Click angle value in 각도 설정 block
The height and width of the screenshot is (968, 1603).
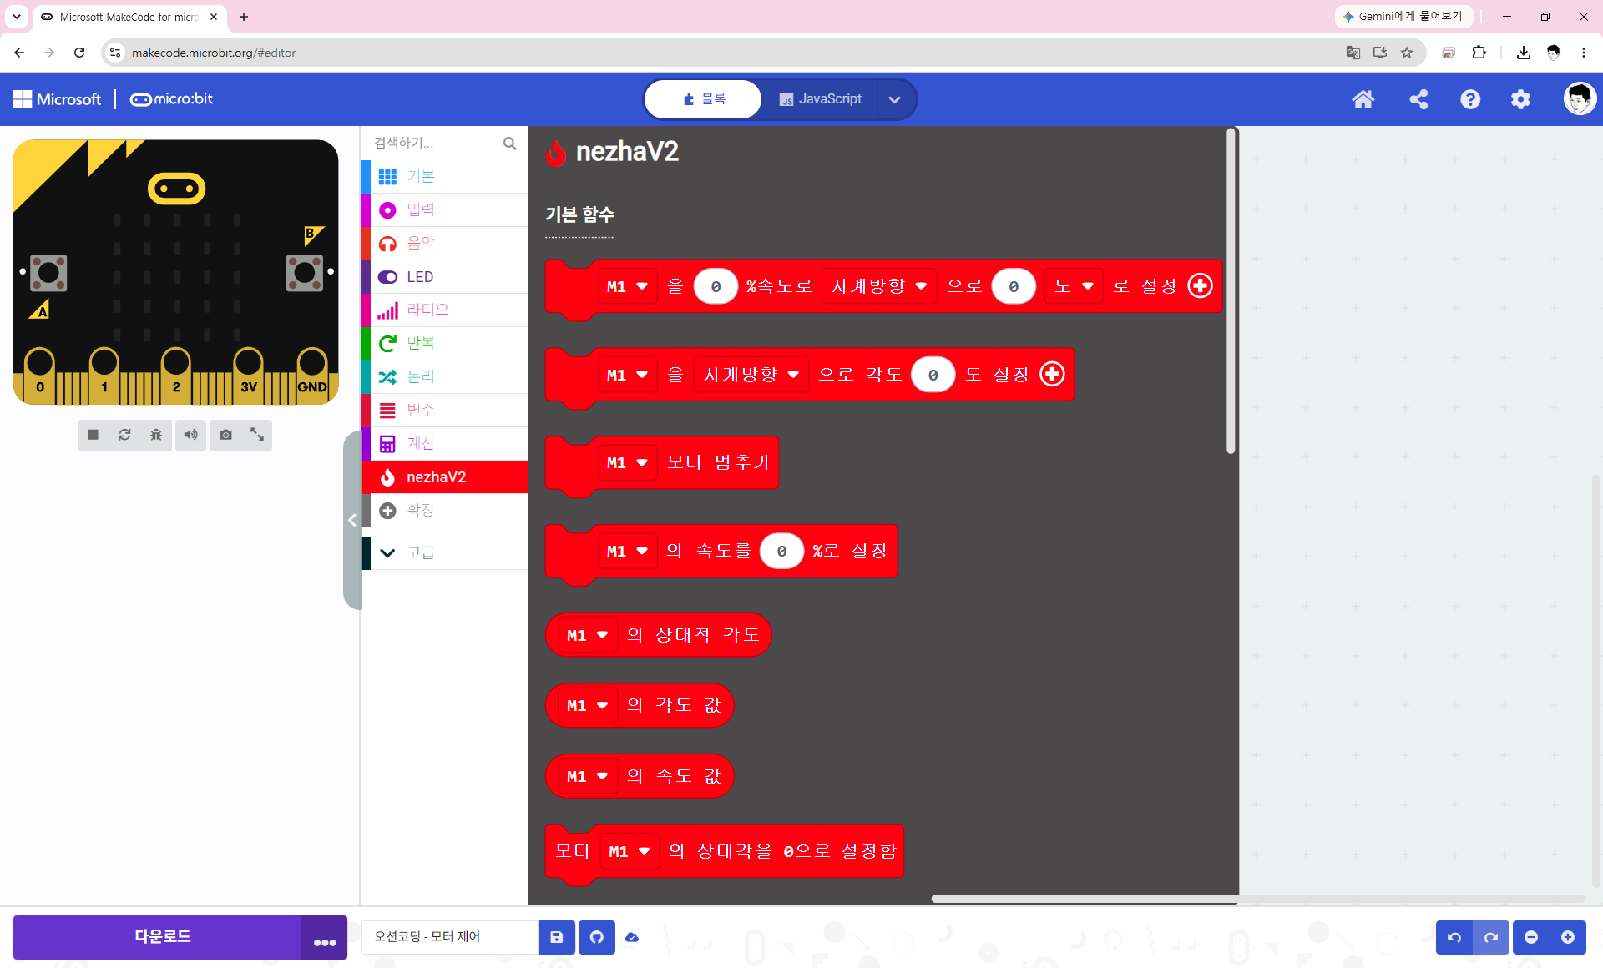pos(933,375)
